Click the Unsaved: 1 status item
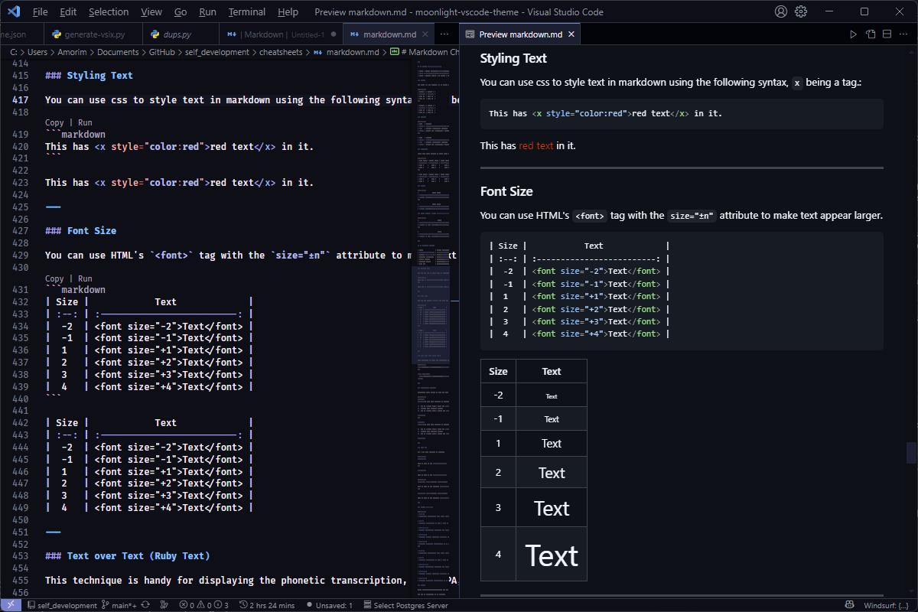This screenshot has height=612, width=918. point(329,605)
